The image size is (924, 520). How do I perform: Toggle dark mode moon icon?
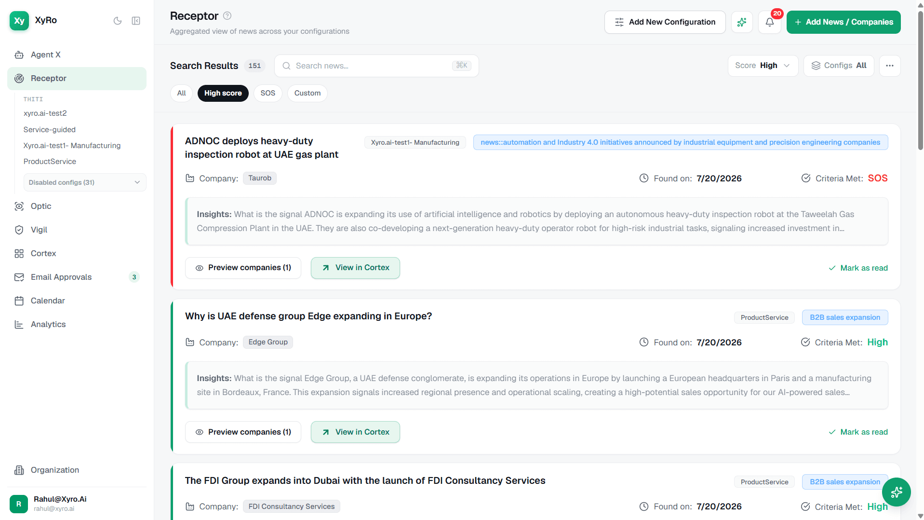coord(117,21)
